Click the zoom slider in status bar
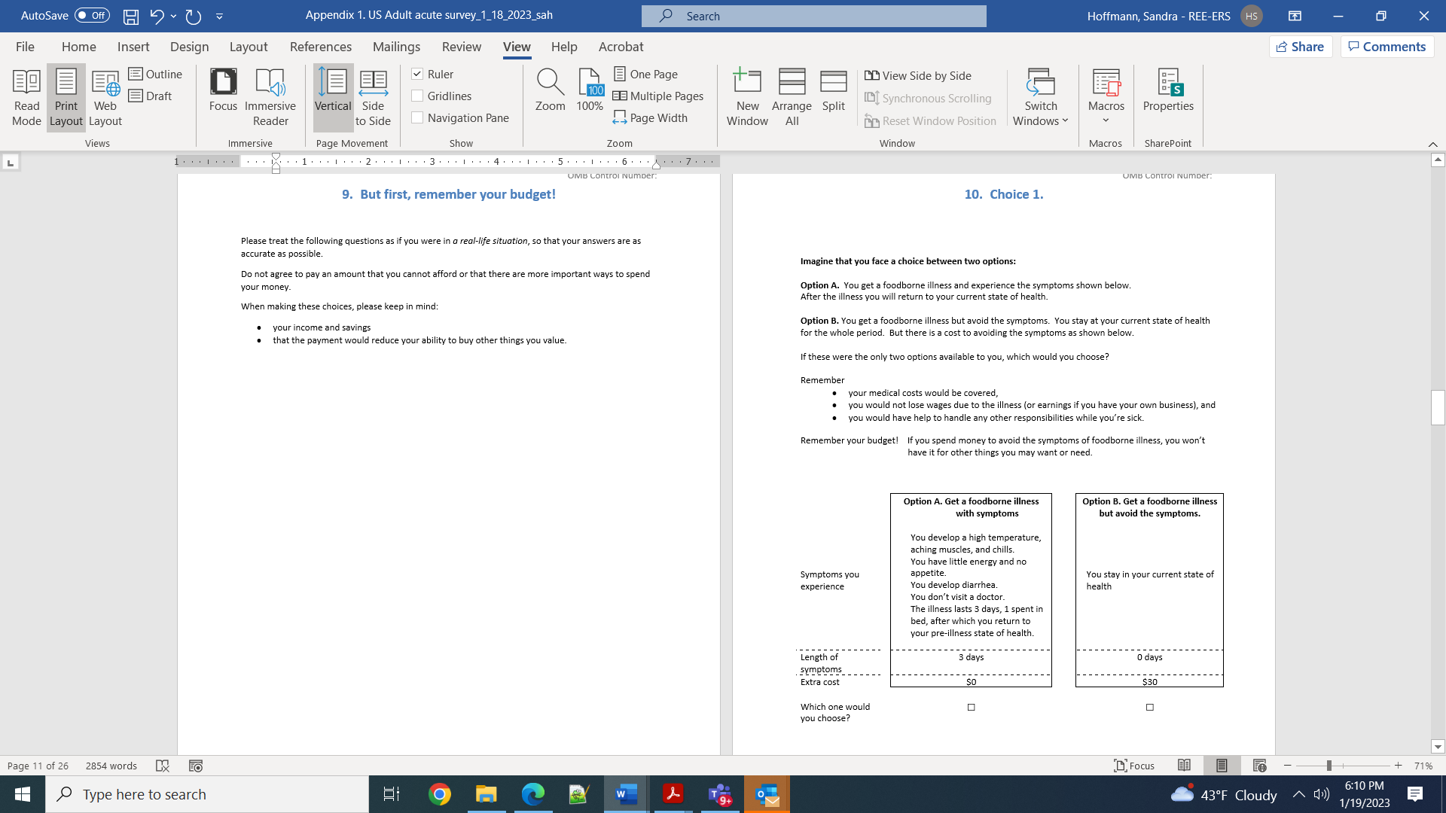This screenshot has width=1446, height=813. (x=1329, y=766)
